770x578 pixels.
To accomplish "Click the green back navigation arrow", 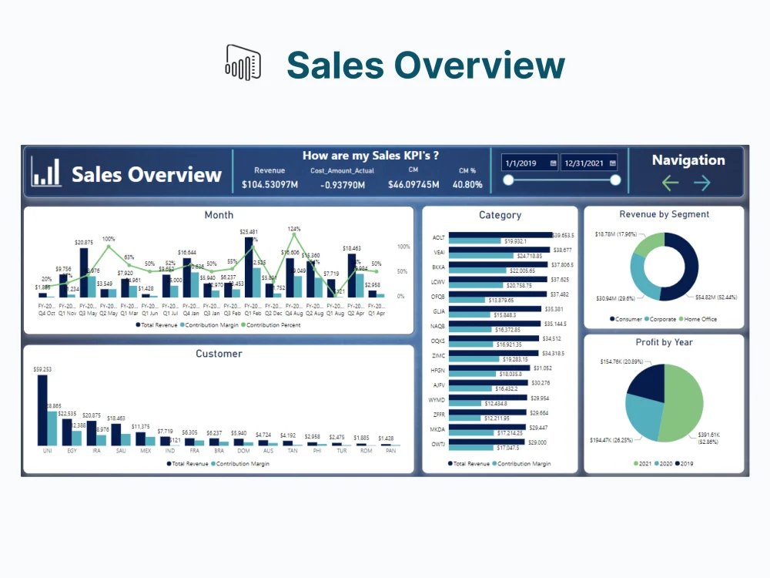I will click(669, 183).
